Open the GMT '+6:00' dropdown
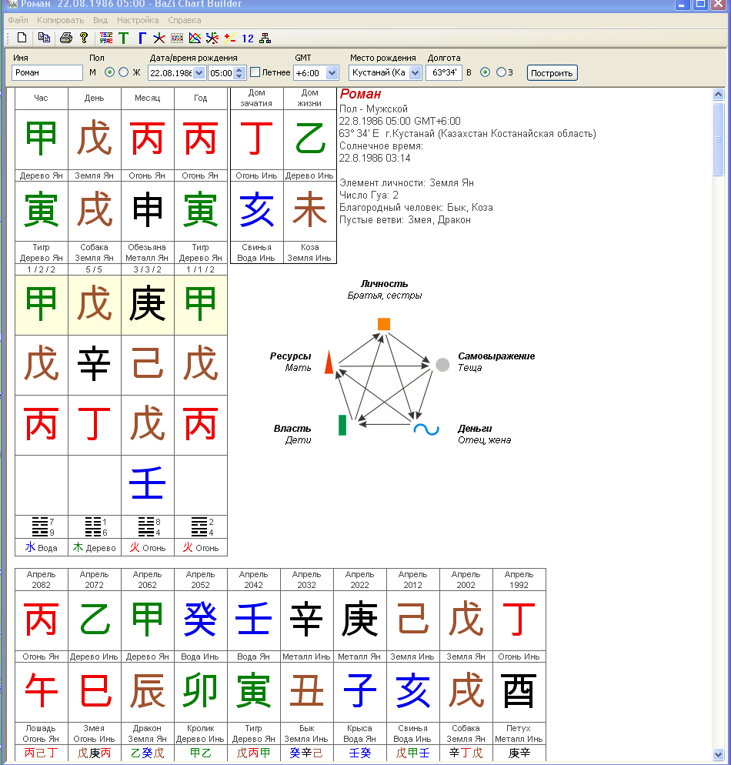Image resolution: width=731 pixels, height=765 pixels. pyautogui.click(x=332, y=72)
